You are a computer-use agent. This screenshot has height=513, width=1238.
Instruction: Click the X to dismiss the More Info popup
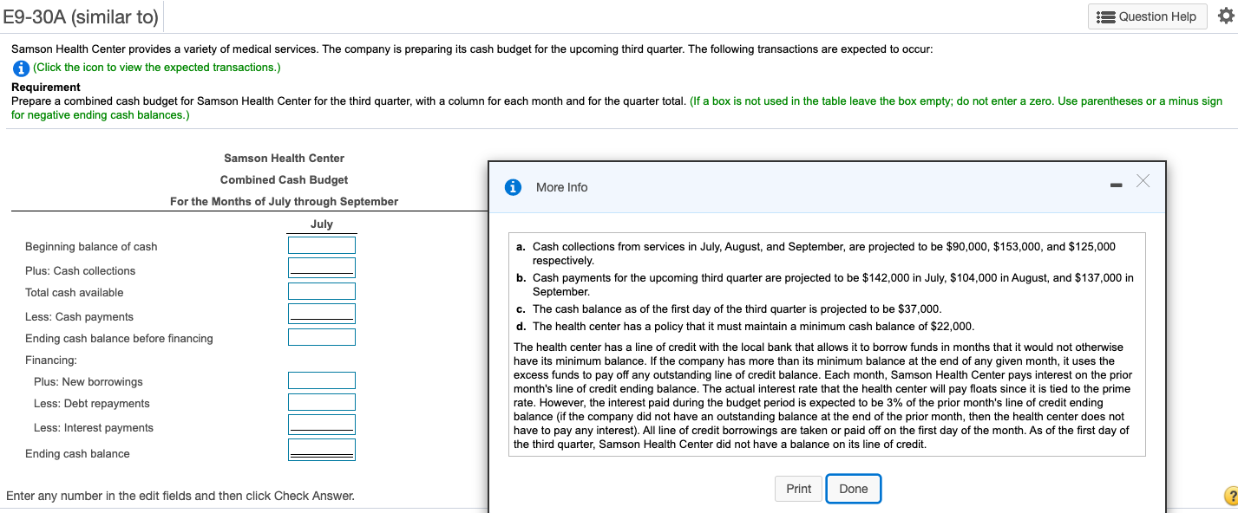[x=1143, y=181]
